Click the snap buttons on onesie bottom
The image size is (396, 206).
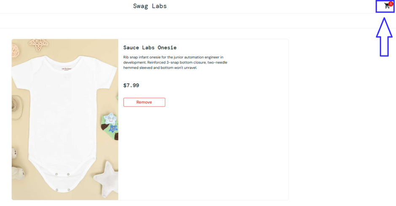point(62,174)
